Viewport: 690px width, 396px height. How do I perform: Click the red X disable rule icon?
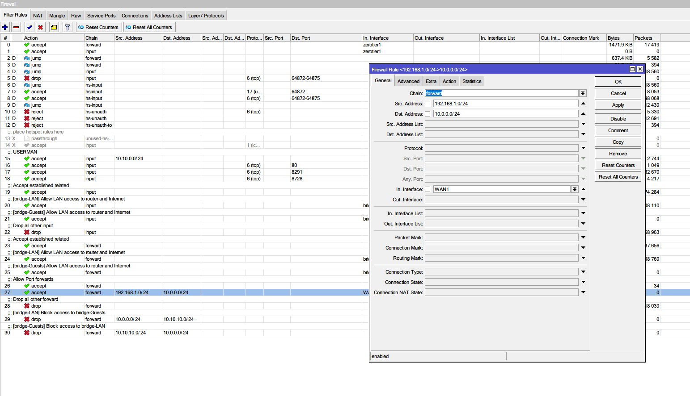41,27
